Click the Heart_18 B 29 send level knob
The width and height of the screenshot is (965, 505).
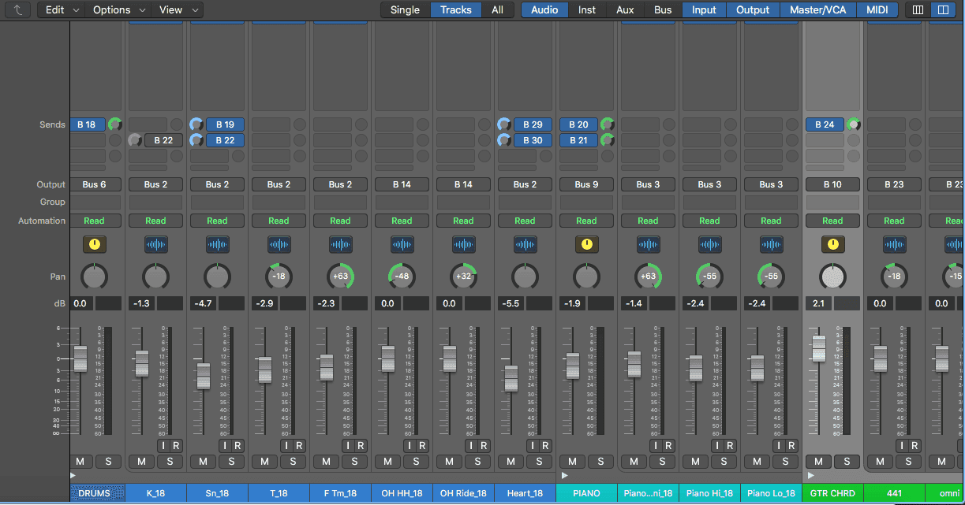tap(504, 124)
